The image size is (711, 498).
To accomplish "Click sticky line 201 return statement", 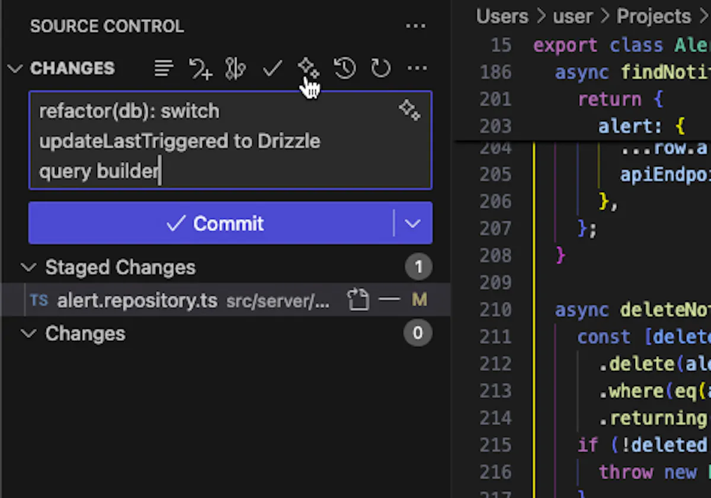I will pos(620,99).
